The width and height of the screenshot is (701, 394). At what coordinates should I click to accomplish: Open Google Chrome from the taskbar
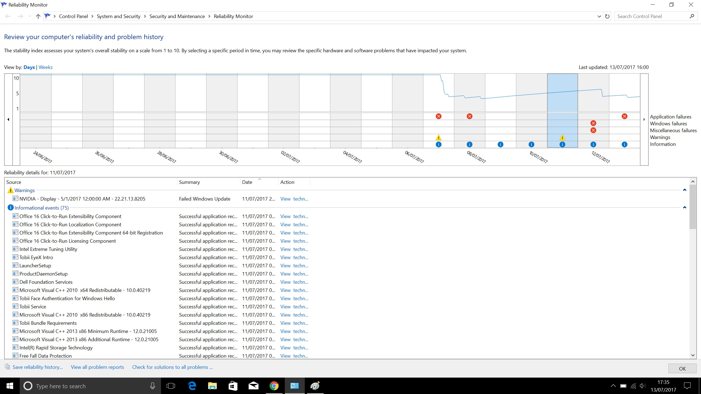point(274,386)
